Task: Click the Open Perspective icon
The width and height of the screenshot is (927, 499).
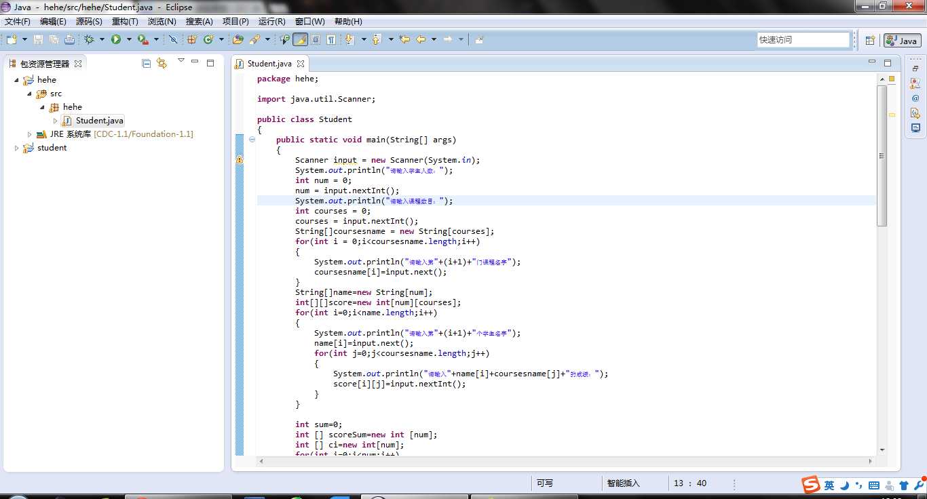Action: click(870, 41)
